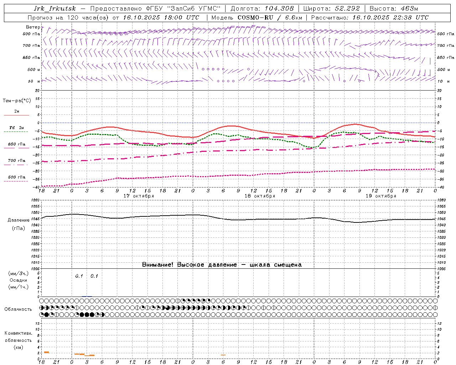Select the provider text ФГБУ "ЗапСиб УГМС"
The image size is (456, 365).
point(183,9)
